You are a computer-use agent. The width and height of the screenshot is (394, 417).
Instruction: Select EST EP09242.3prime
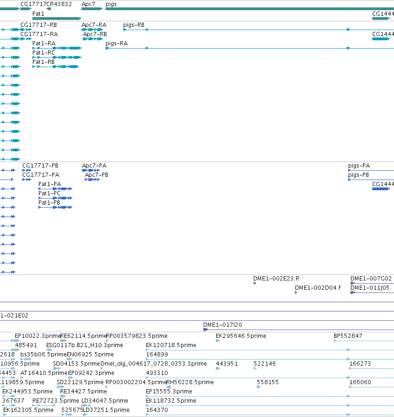pyautogui.click(x=70, y=378)
